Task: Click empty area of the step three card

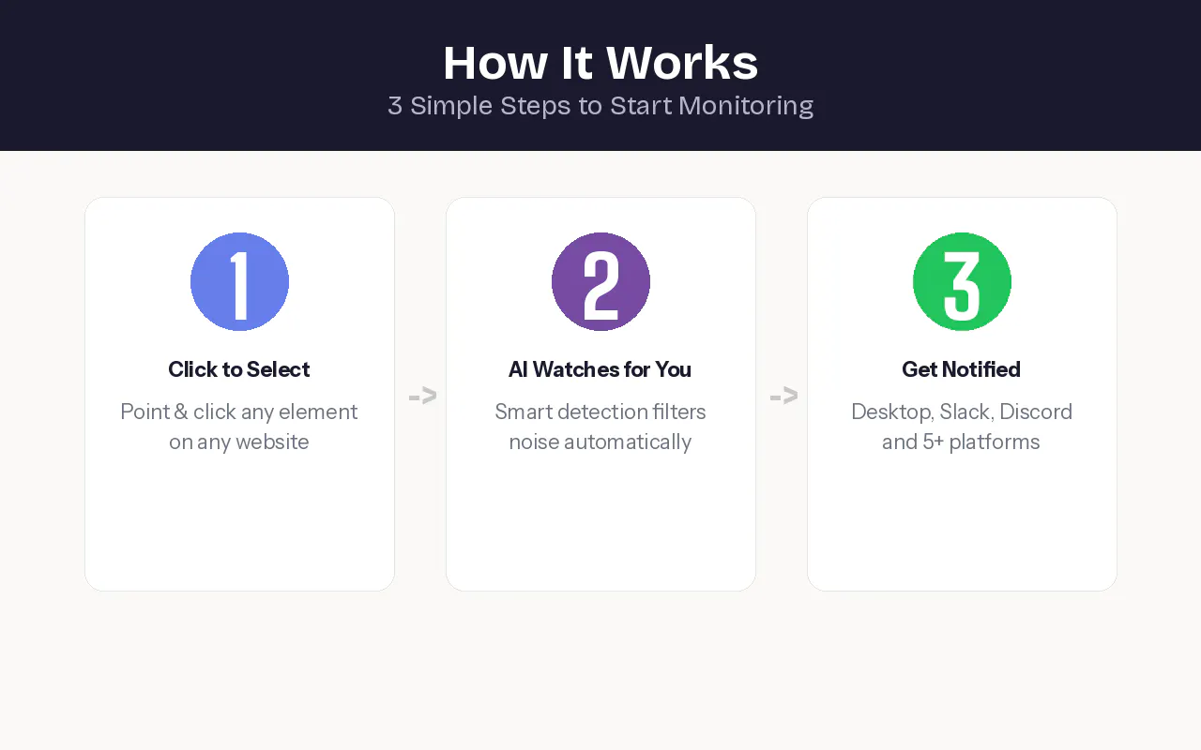Action: 962,525
